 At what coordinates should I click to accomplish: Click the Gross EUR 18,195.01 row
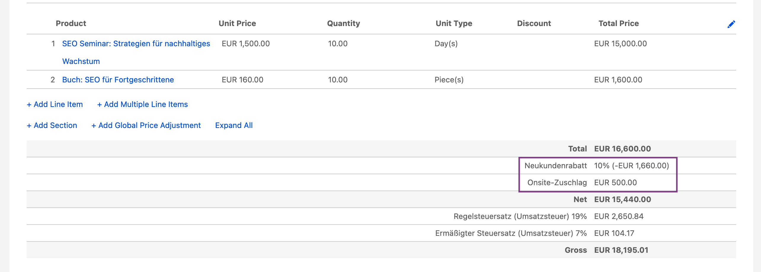[607, 250]
